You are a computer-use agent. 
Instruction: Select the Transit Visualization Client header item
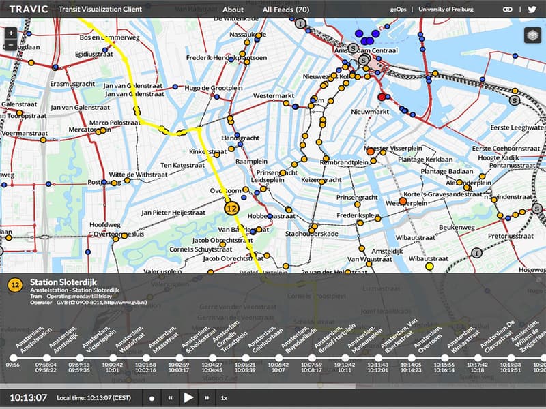pyautogui.click(x=100, y=10)
